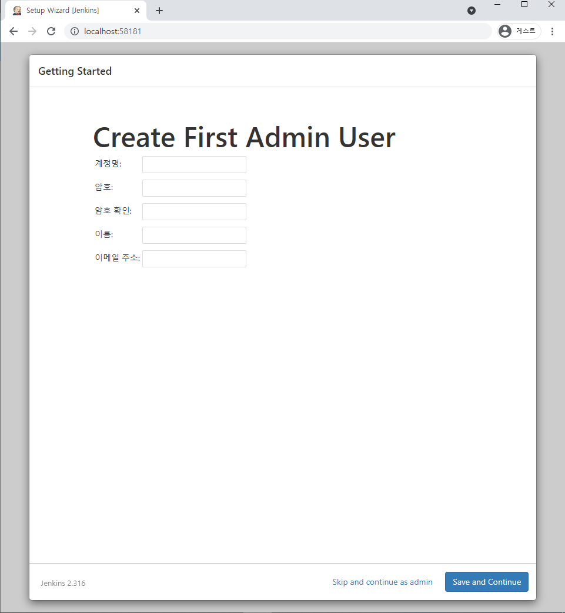The height and width of the screenshot is (613, 565).
Task: Focus the 암호 password field
Action: [x=195, y=188]
